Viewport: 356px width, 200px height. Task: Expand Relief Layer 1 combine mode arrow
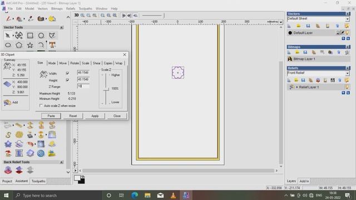297,87
